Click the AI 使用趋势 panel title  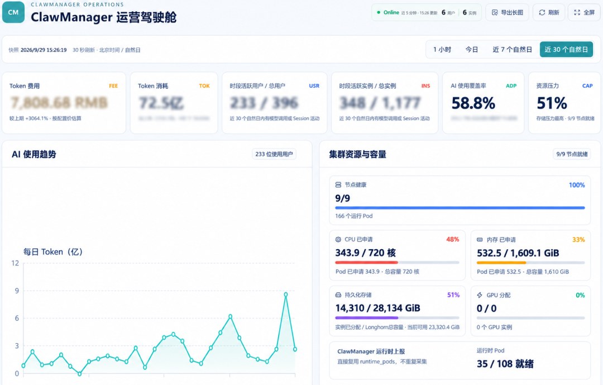(x=34, y=154)
